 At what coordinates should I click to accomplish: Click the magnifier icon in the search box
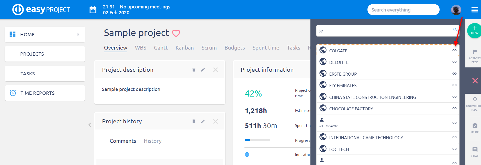tap(455, 30)
